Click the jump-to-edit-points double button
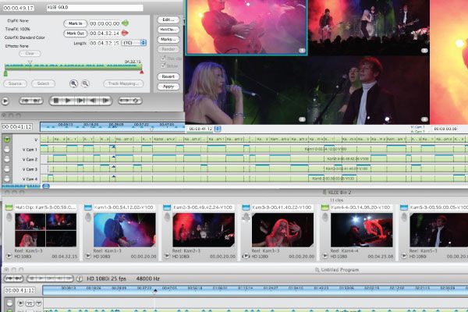 31,101
